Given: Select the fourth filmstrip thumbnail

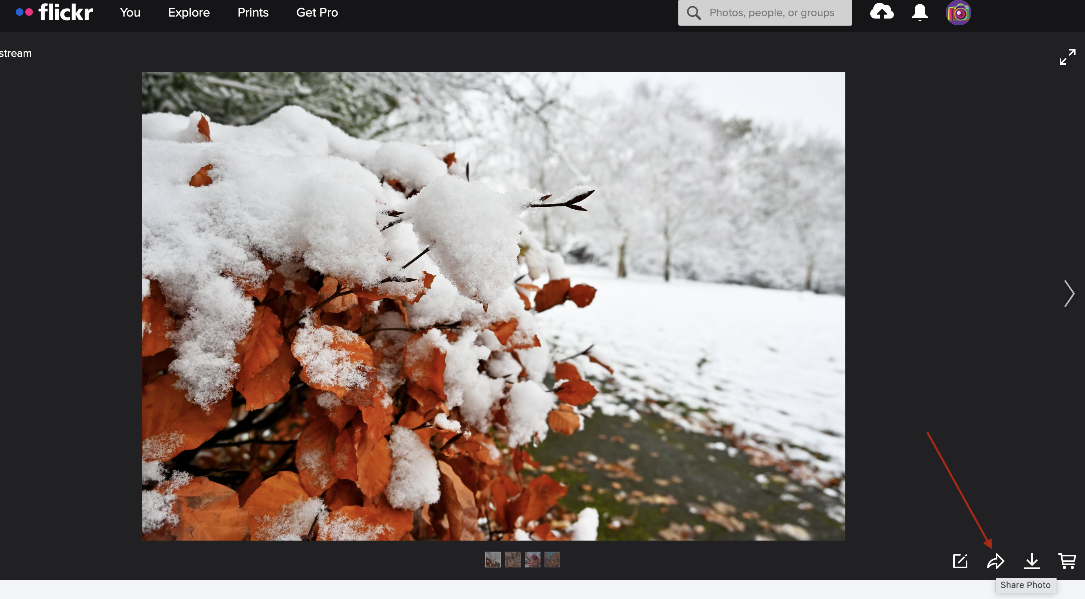Looking at the screenshot, I should click(552, 560).
